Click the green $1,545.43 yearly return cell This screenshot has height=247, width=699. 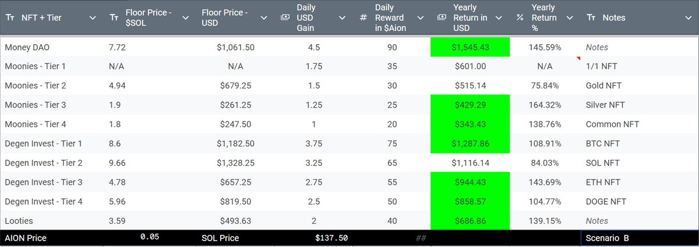pyautogui.click(x=470, y=47)
